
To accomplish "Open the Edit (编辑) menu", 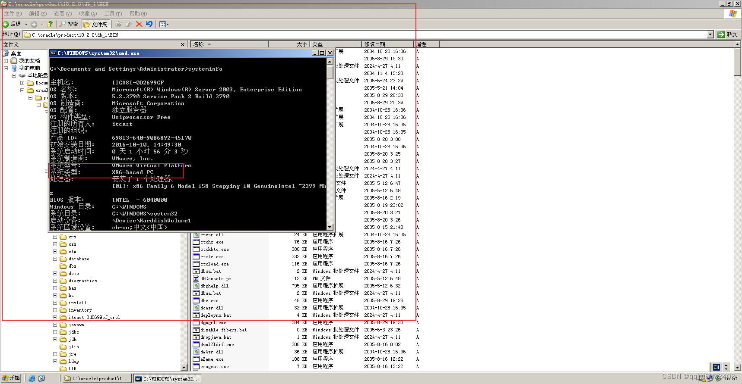I will point(38,14).
